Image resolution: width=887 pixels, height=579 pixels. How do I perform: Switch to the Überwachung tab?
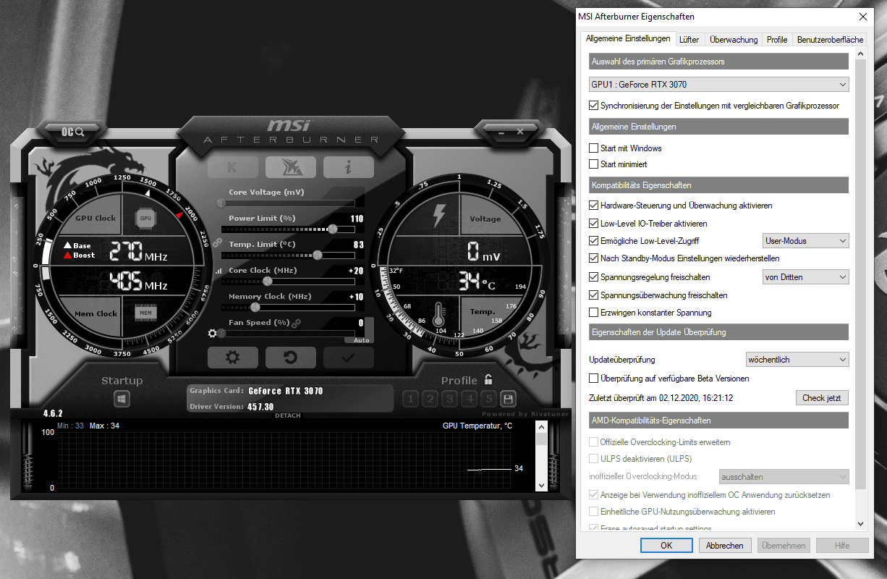point(734,40)
